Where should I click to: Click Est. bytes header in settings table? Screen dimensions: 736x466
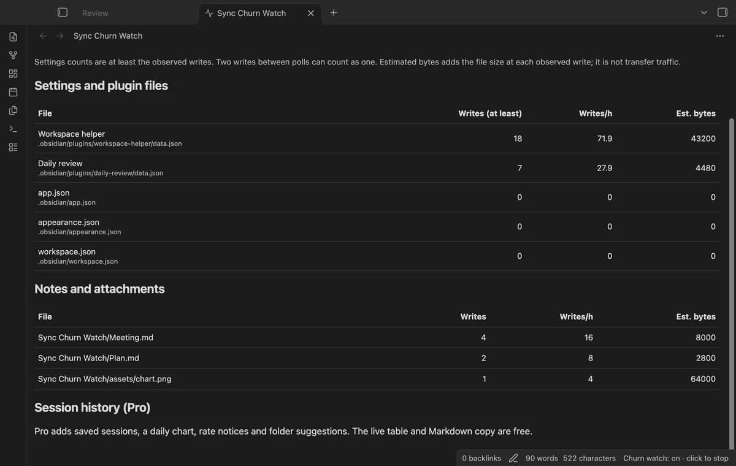point(696,113)
